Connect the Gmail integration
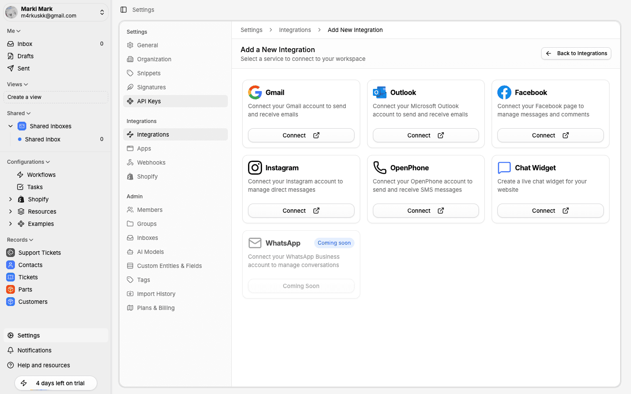The image size is (631, 394). [x=301, y=135]
